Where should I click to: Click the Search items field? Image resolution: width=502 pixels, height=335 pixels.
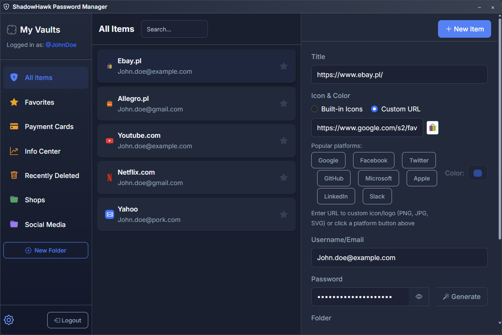point(174,29)
